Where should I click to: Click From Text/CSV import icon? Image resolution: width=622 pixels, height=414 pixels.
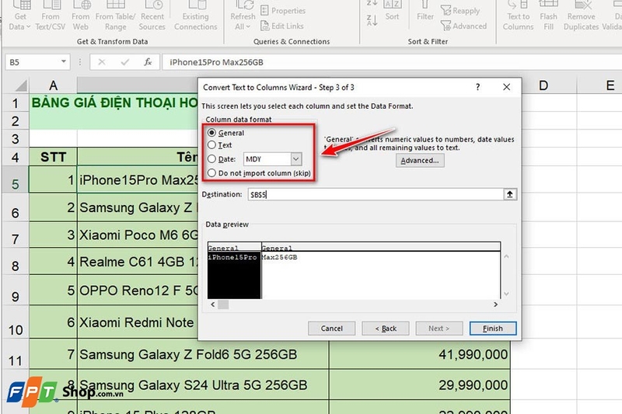coord(51,16)
